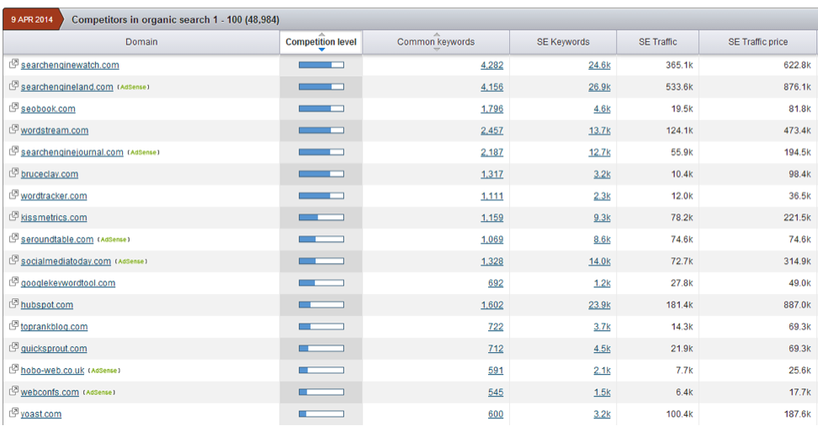This screenshot has width=818, height=426.
Task: Click the SE Keywords column header
Action: (x=563, y=42)
